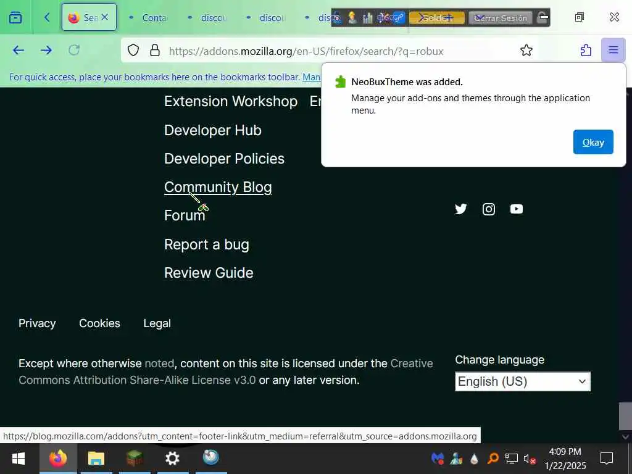Image resolution: width=632 pixels, height=474 pixels.
Task: Open the Extension Workshop link
Action: point(231,101)
